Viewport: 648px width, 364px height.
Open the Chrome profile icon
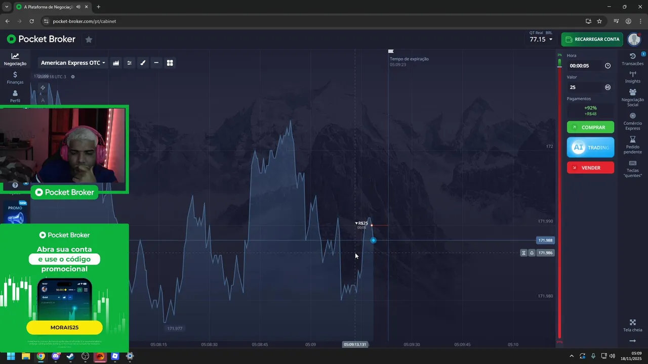[628, 21]
